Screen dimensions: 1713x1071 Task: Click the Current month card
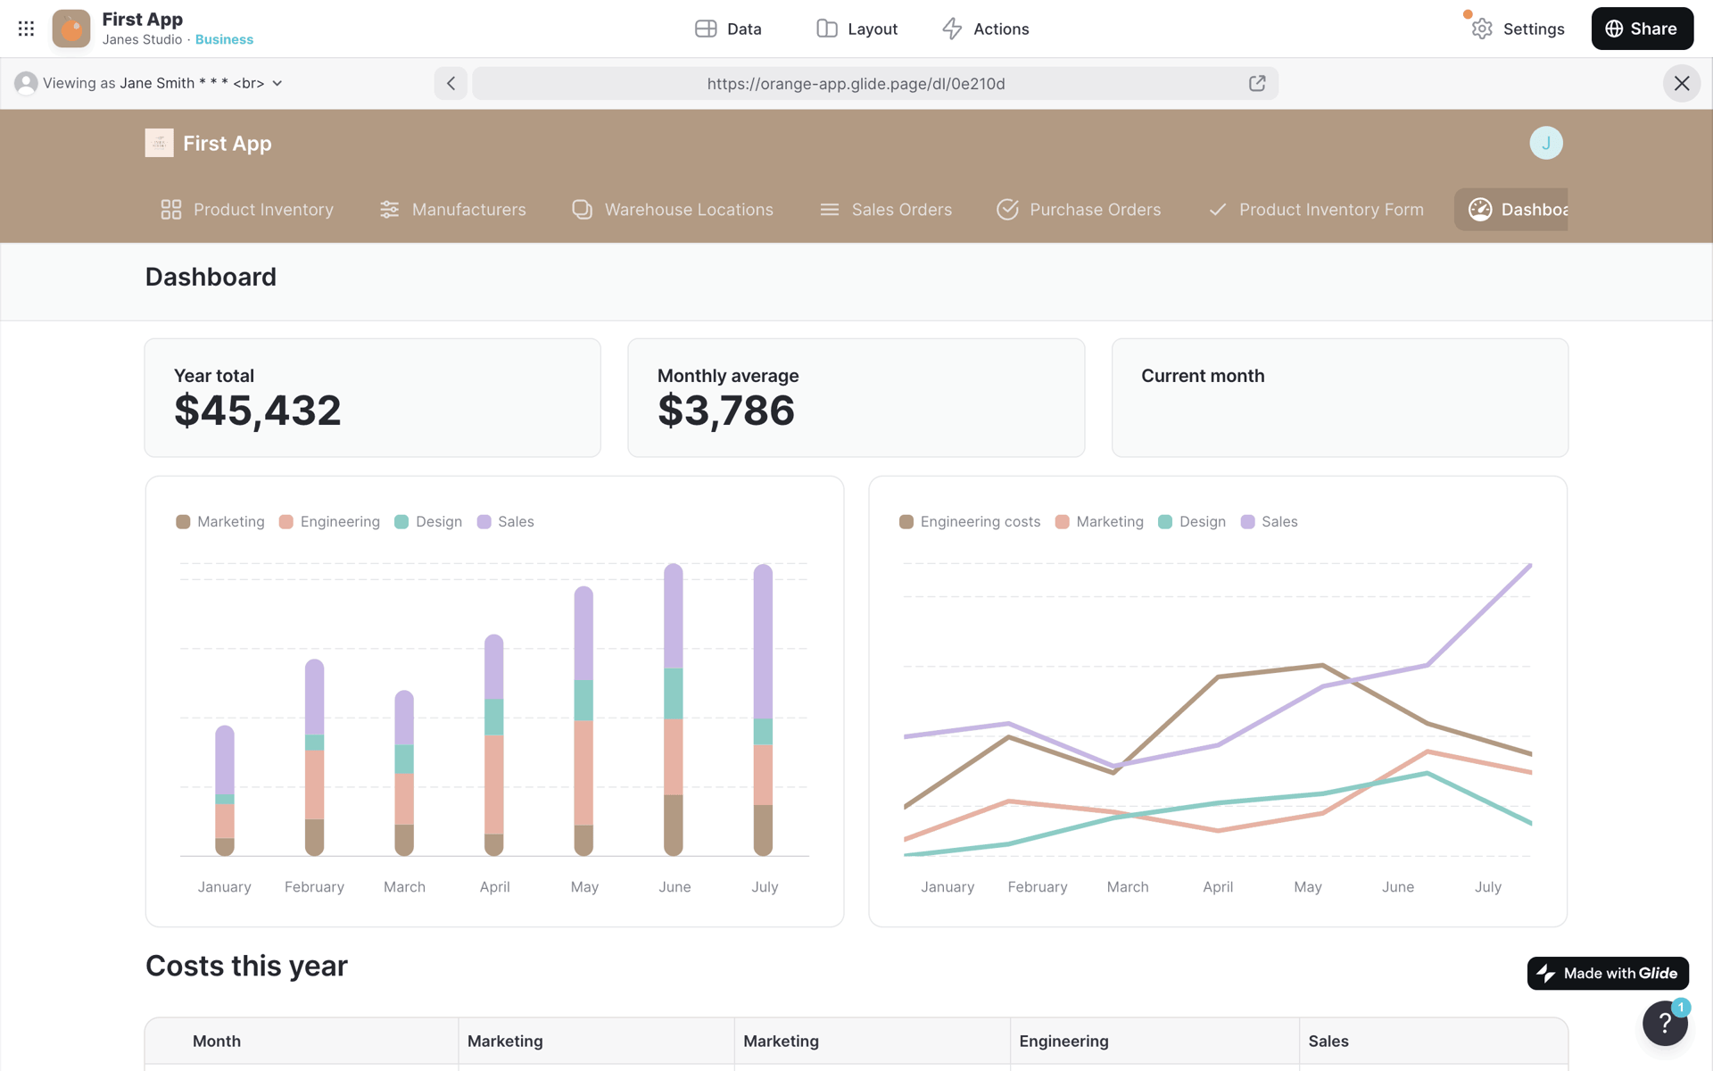point(1339,397)
